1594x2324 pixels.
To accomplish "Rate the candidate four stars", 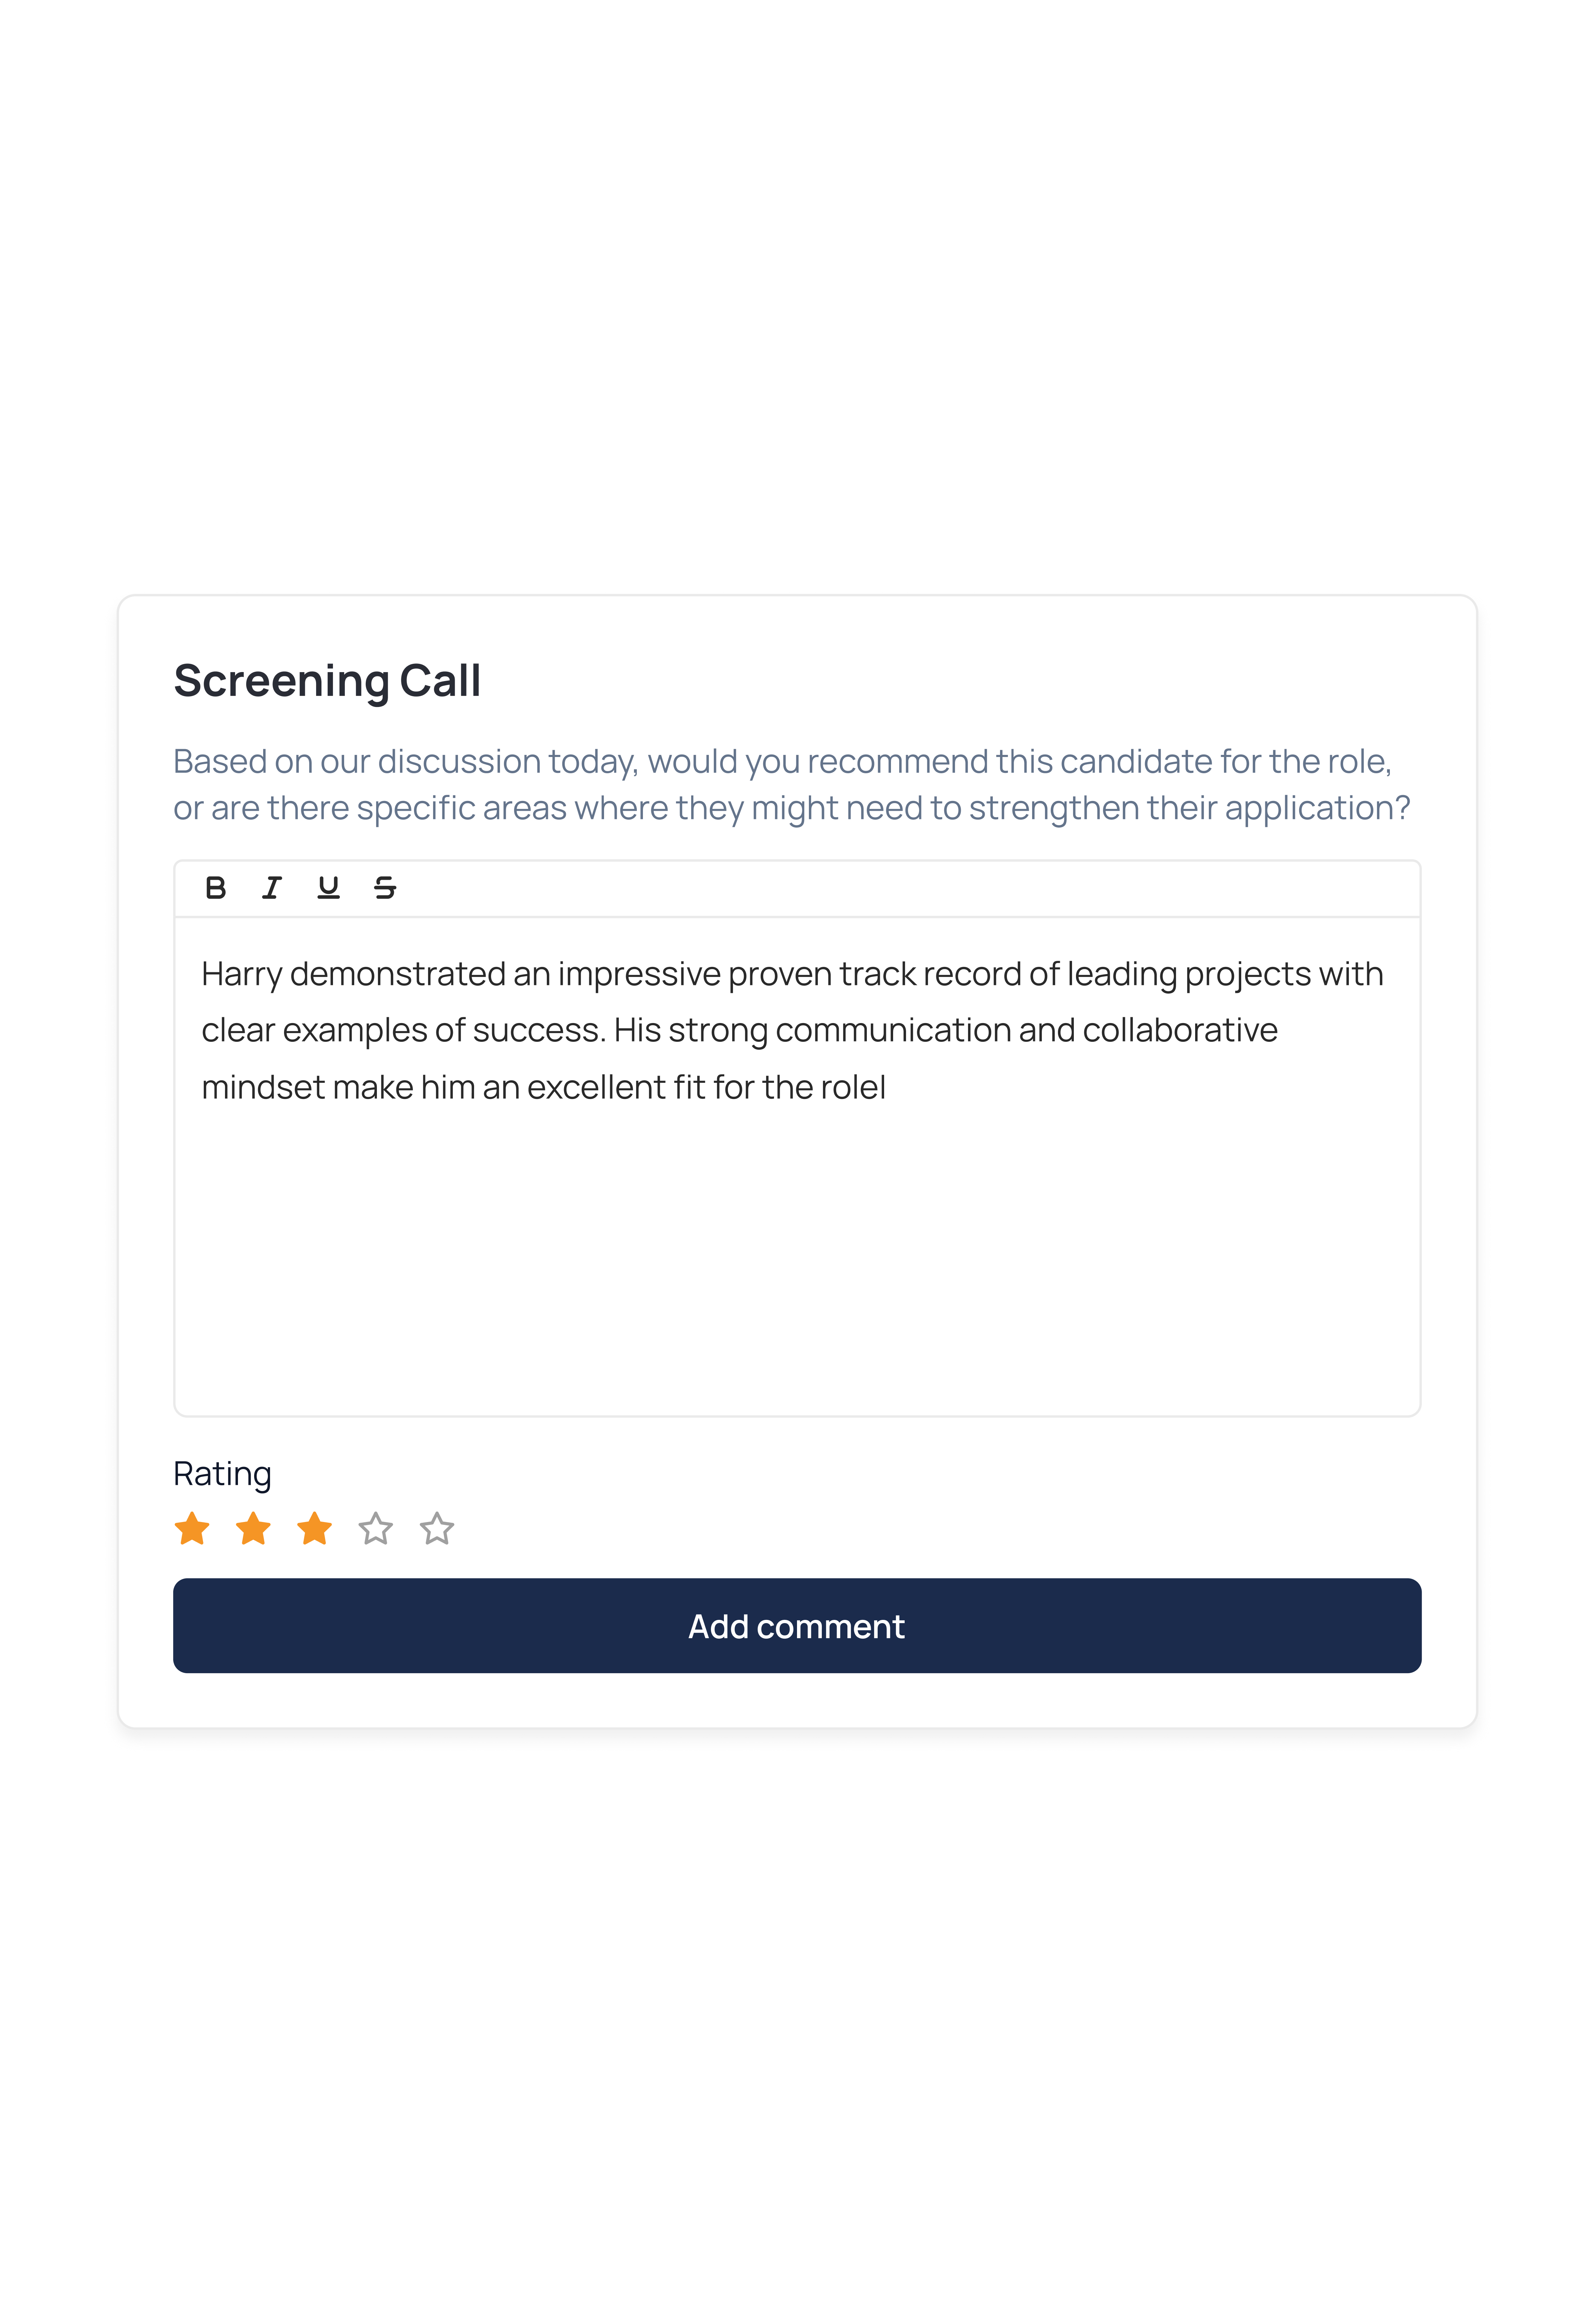I will 376,1529.
